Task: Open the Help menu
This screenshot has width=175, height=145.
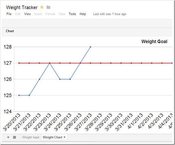Action: click(83, 14)
